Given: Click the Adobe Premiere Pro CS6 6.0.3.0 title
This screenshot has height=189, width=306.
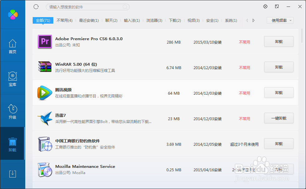Looking at the screenshot, I should coord(89,39).
